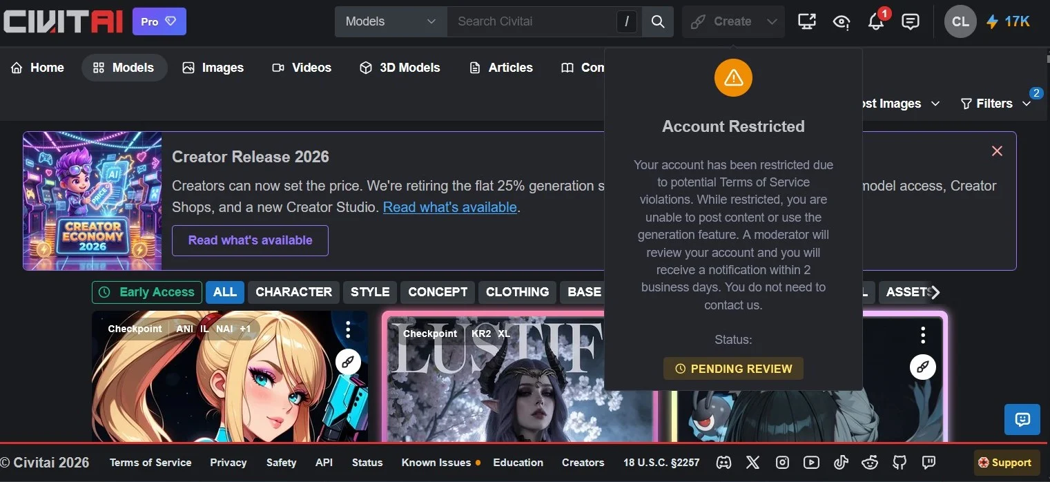This screenshot has width=1050, height=482.
Task: Open the YouTube icon in footer
Action: 811,463
